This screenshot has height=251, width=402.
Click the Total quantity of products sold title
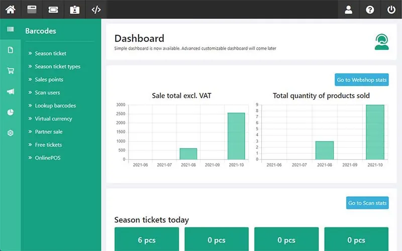pyautogui.click(x=321, y=95)
